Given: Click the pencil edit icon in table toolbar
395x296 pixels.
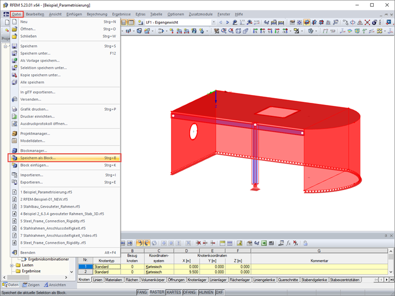Looking at the screenshot, I should point(239,243).
